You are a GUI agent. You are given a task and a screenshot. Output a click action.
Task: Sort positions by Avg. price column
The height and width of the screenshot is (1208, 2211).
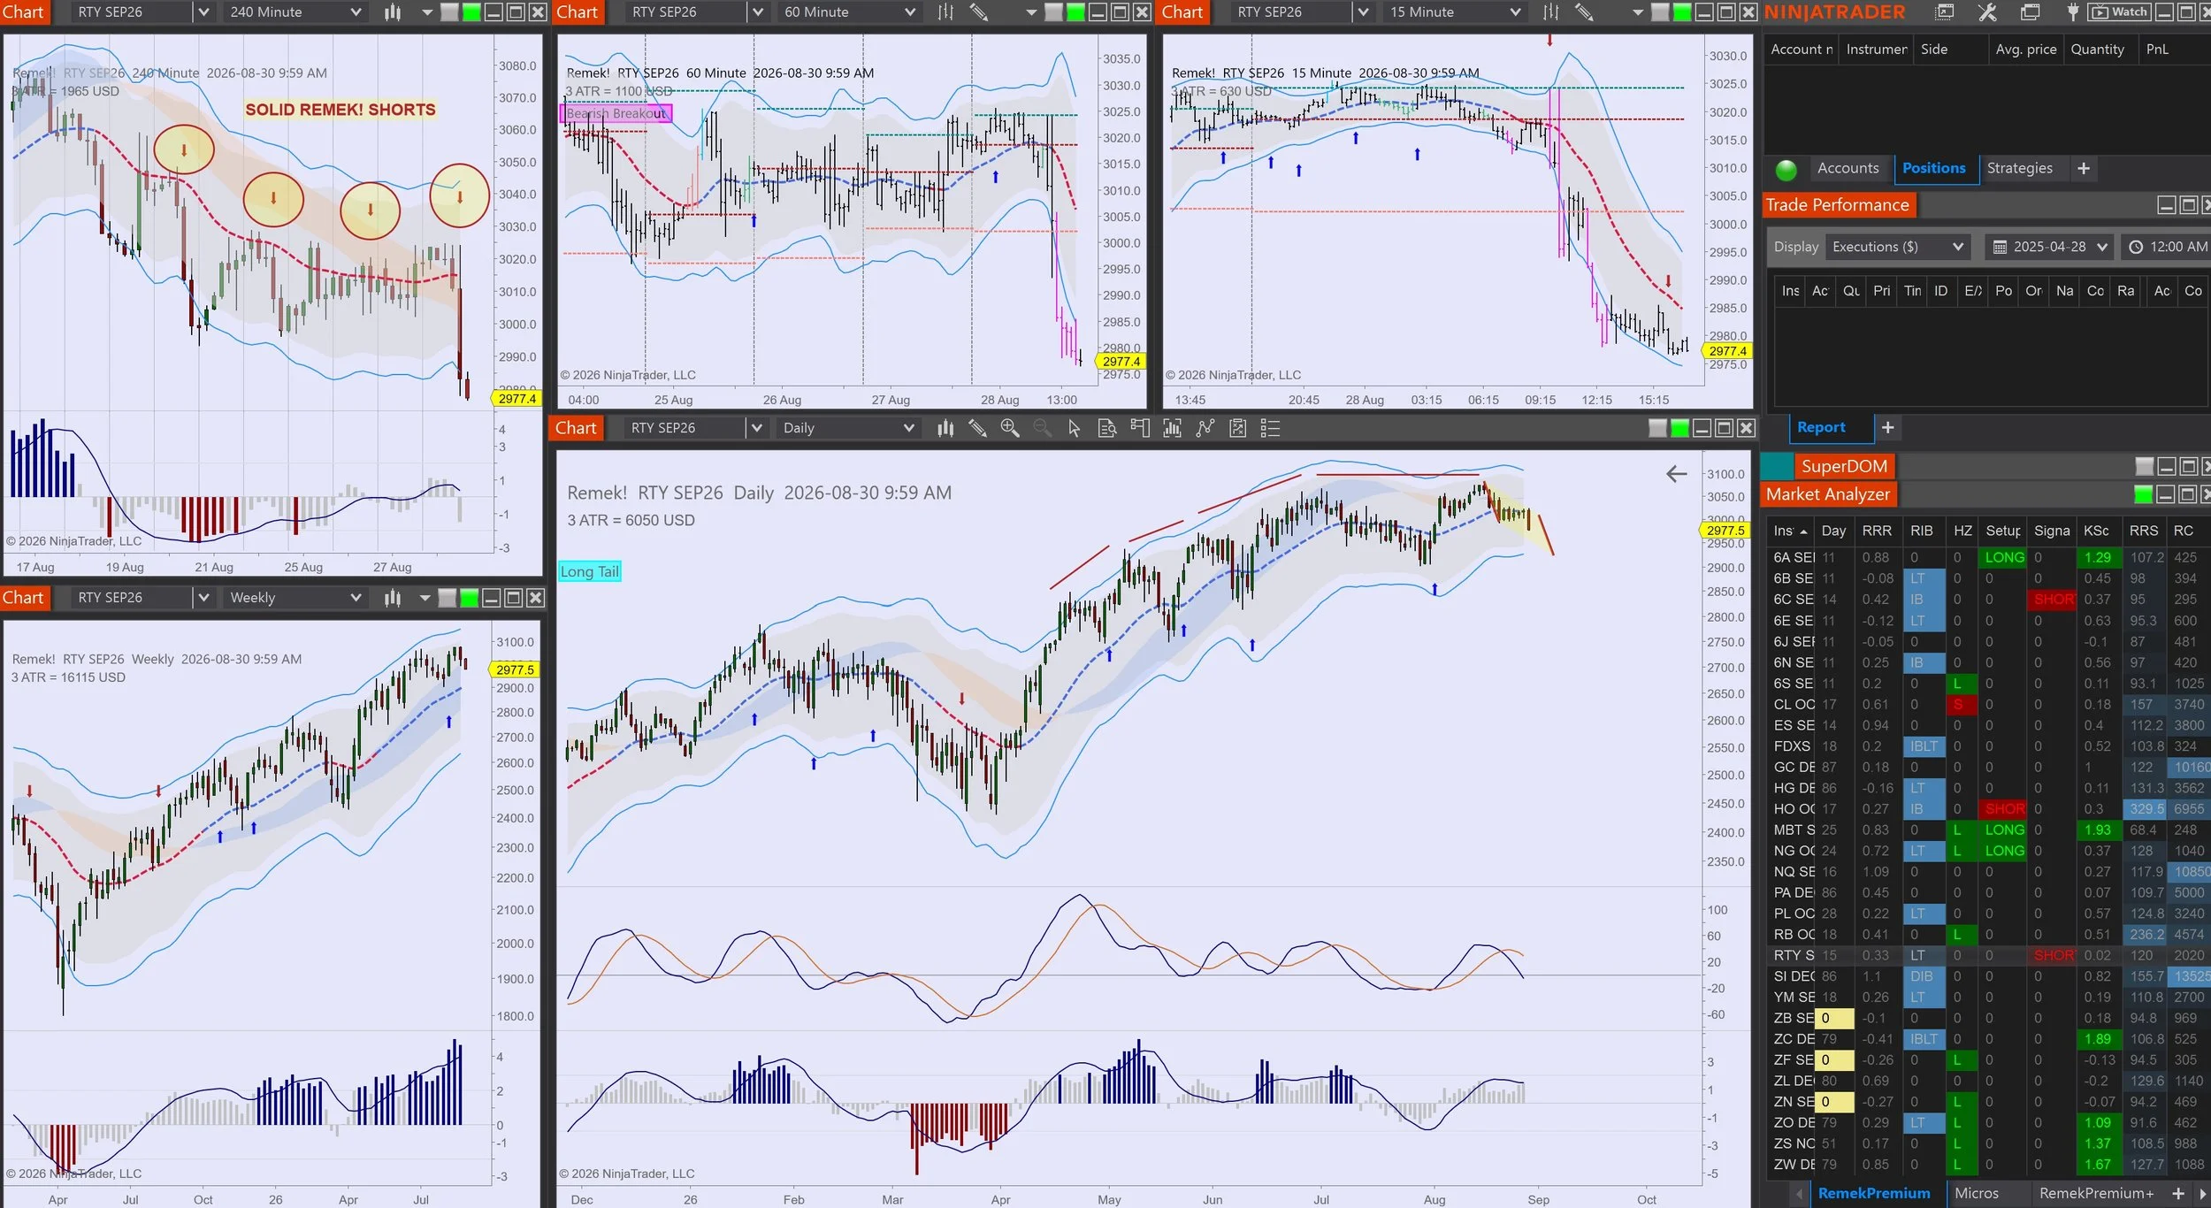click(x=2025, y=50)
